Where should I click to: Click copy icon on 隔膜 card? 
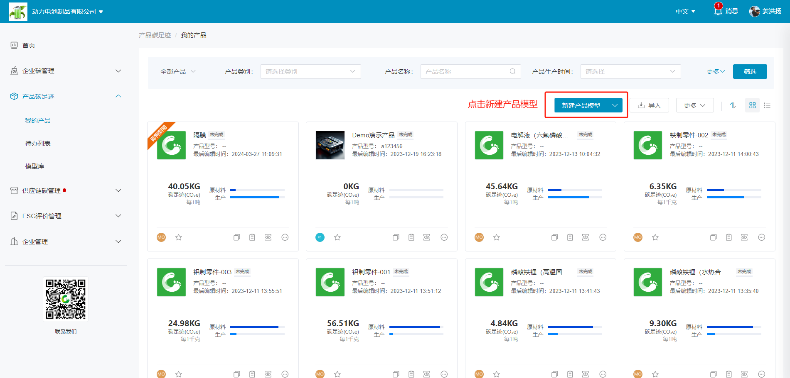[237, 237]
